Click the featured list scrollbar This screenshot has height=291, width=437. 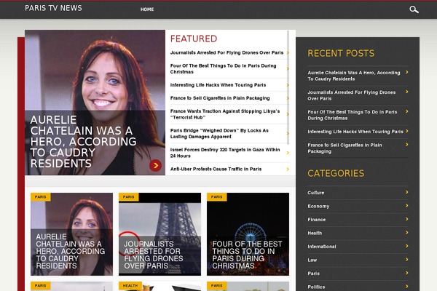click(288, 87)
